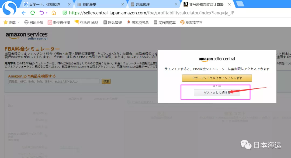
Task: Click the amazon seller central dialog logo
Action: (x=217, y=59)
